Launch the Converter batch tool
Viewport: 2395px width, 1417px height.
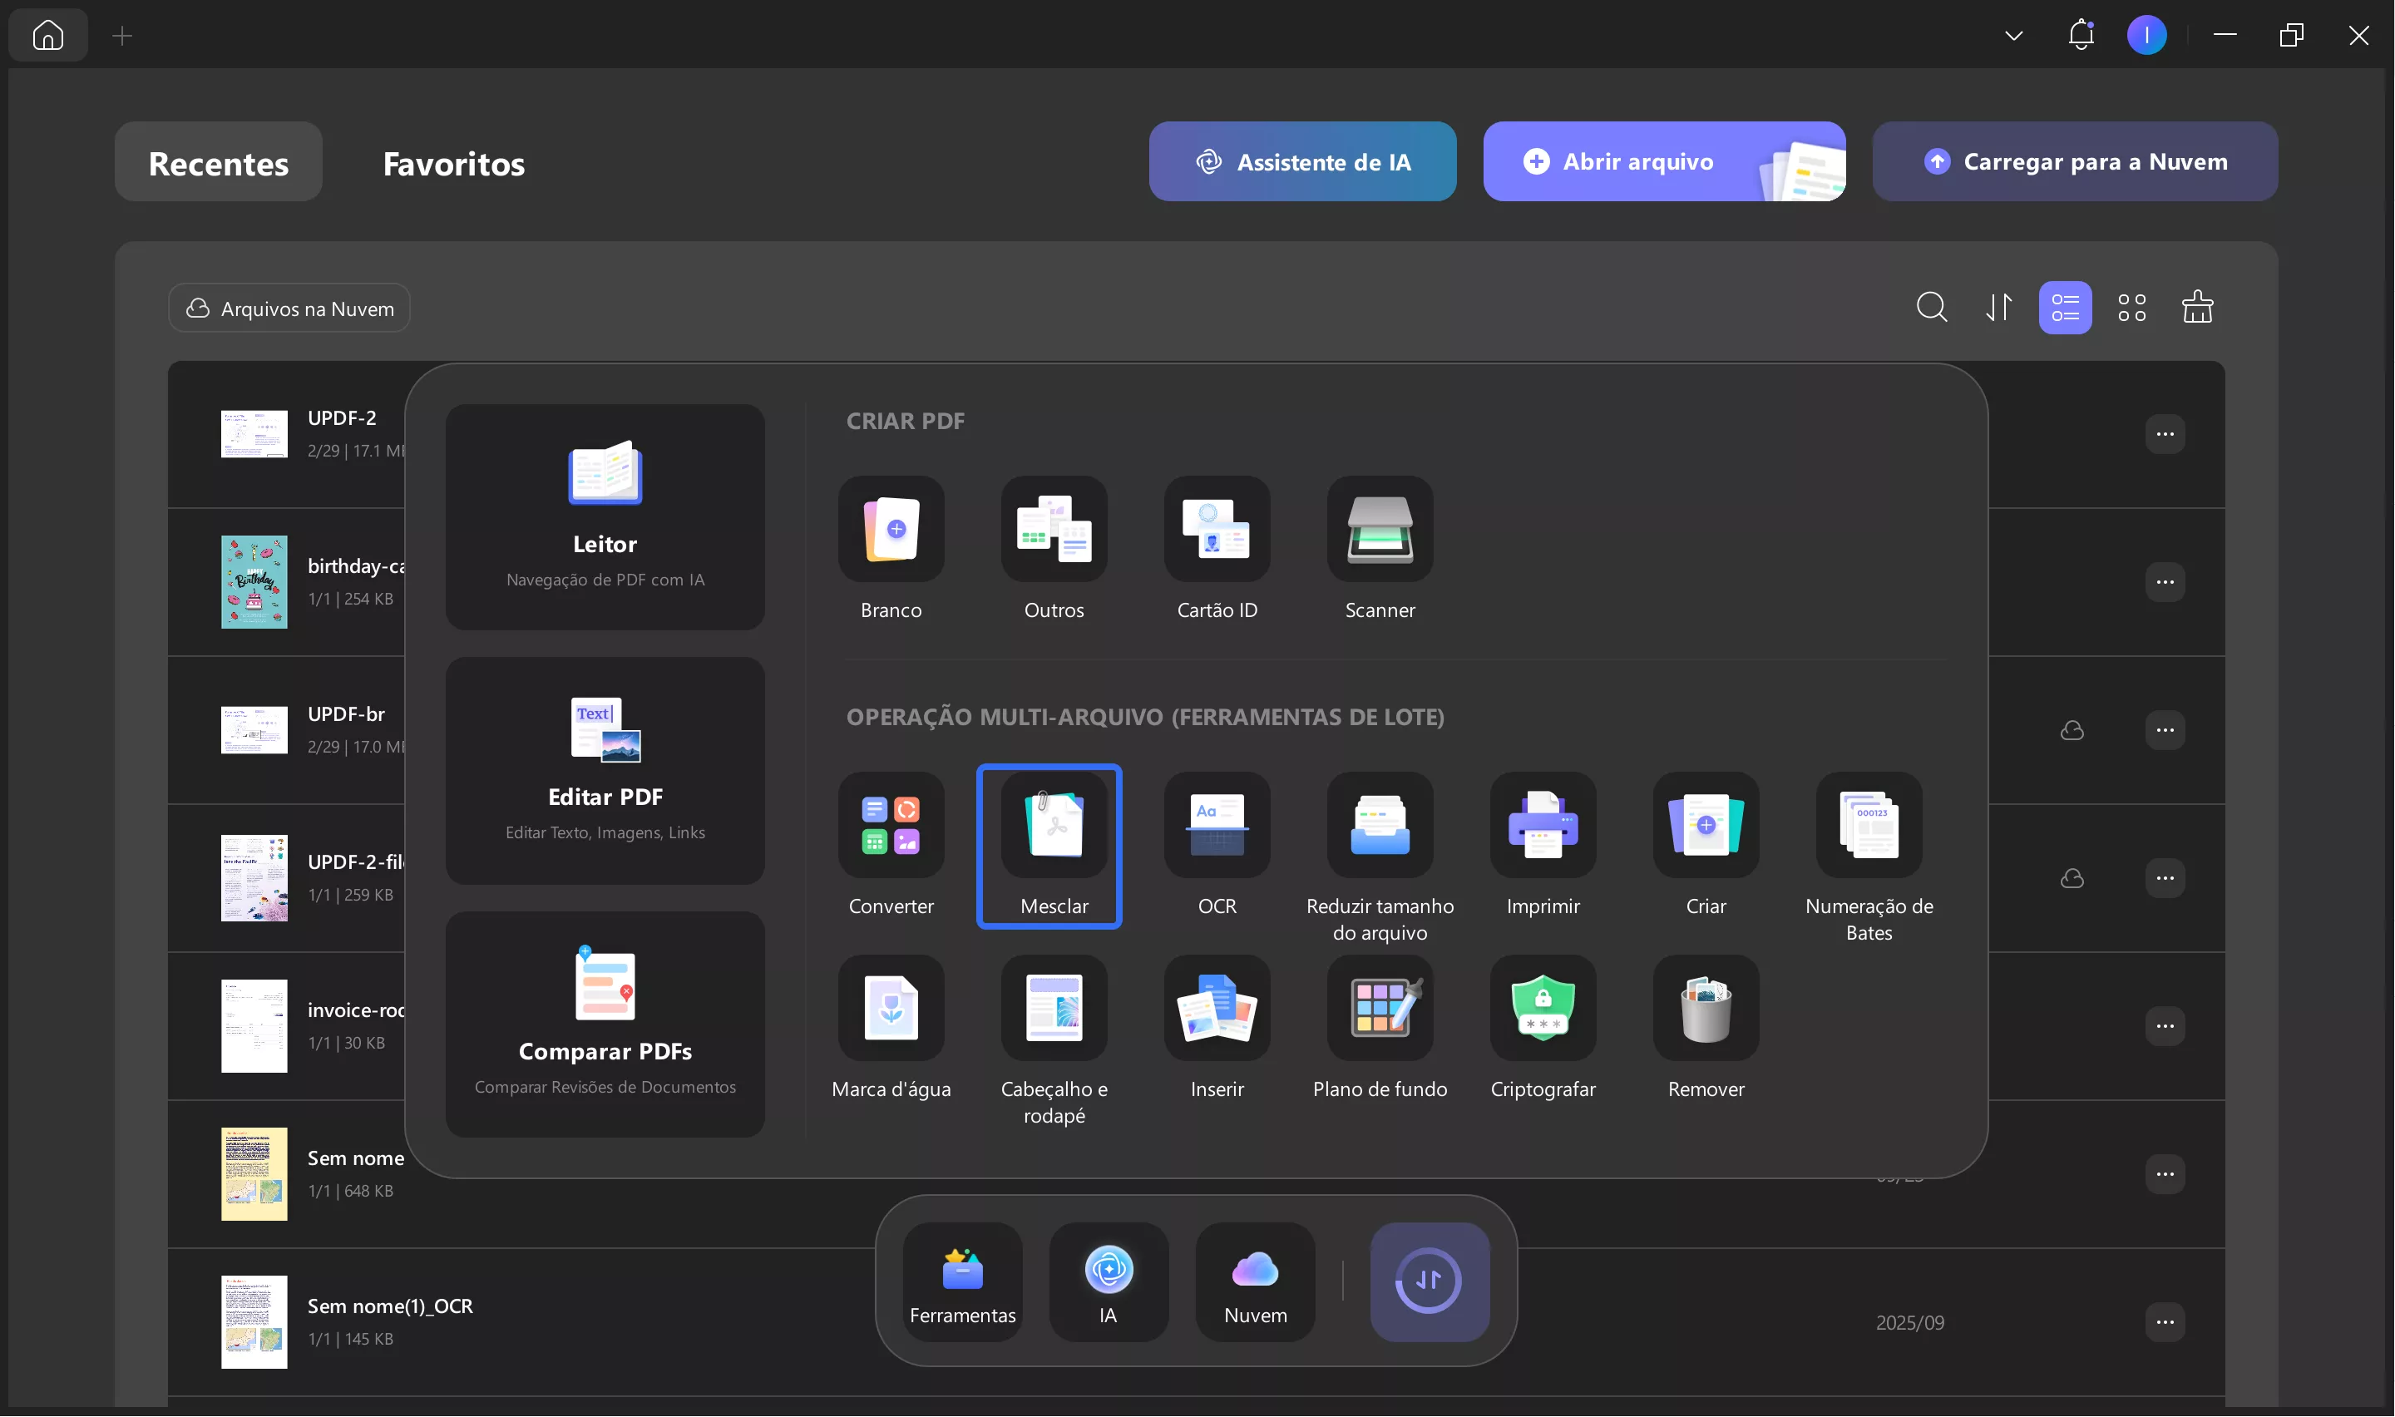[891, 826]
